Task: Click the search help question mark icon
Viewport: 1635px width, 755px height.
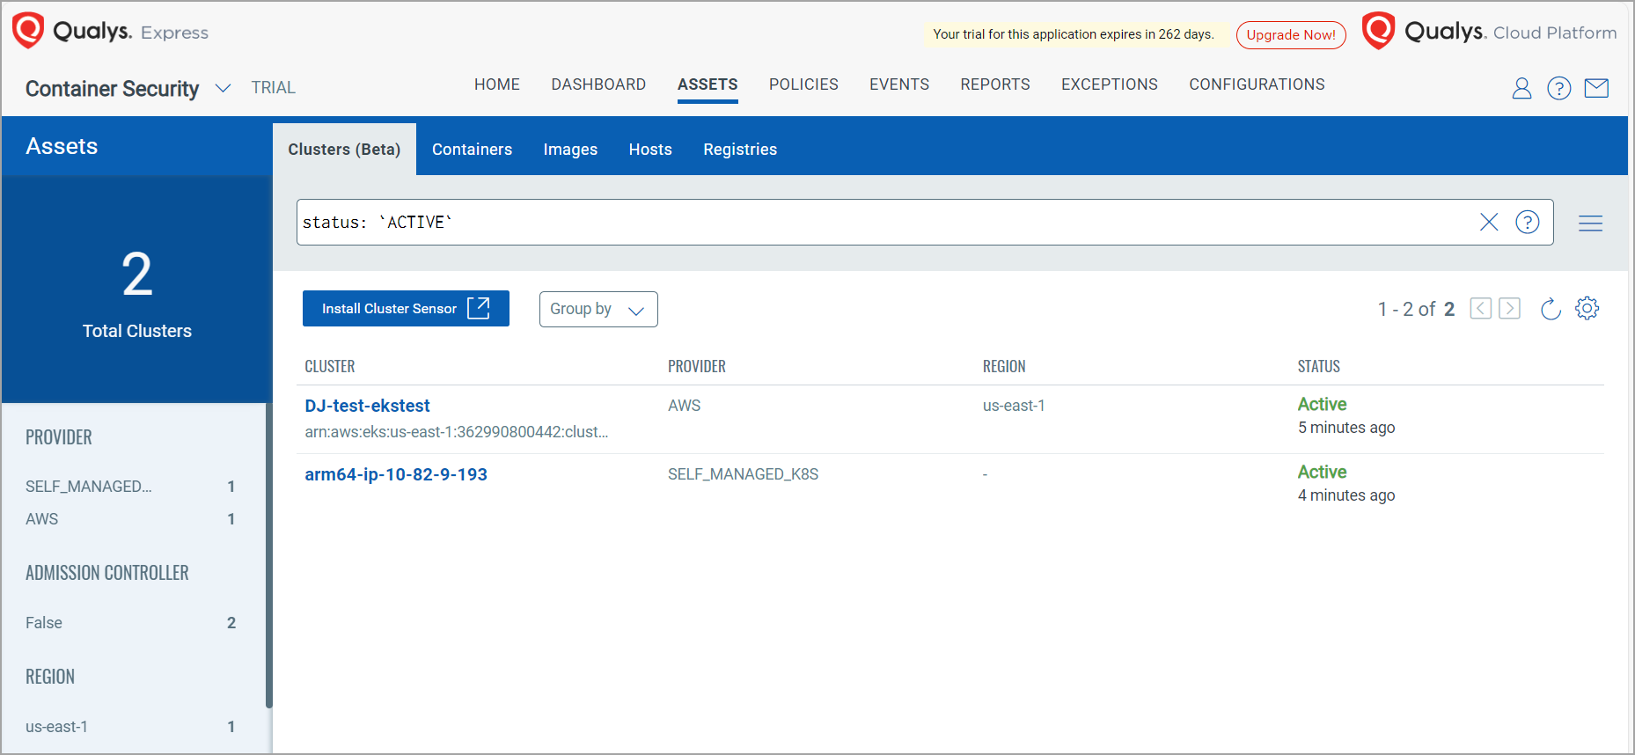Action: (x=1527, y=223)
